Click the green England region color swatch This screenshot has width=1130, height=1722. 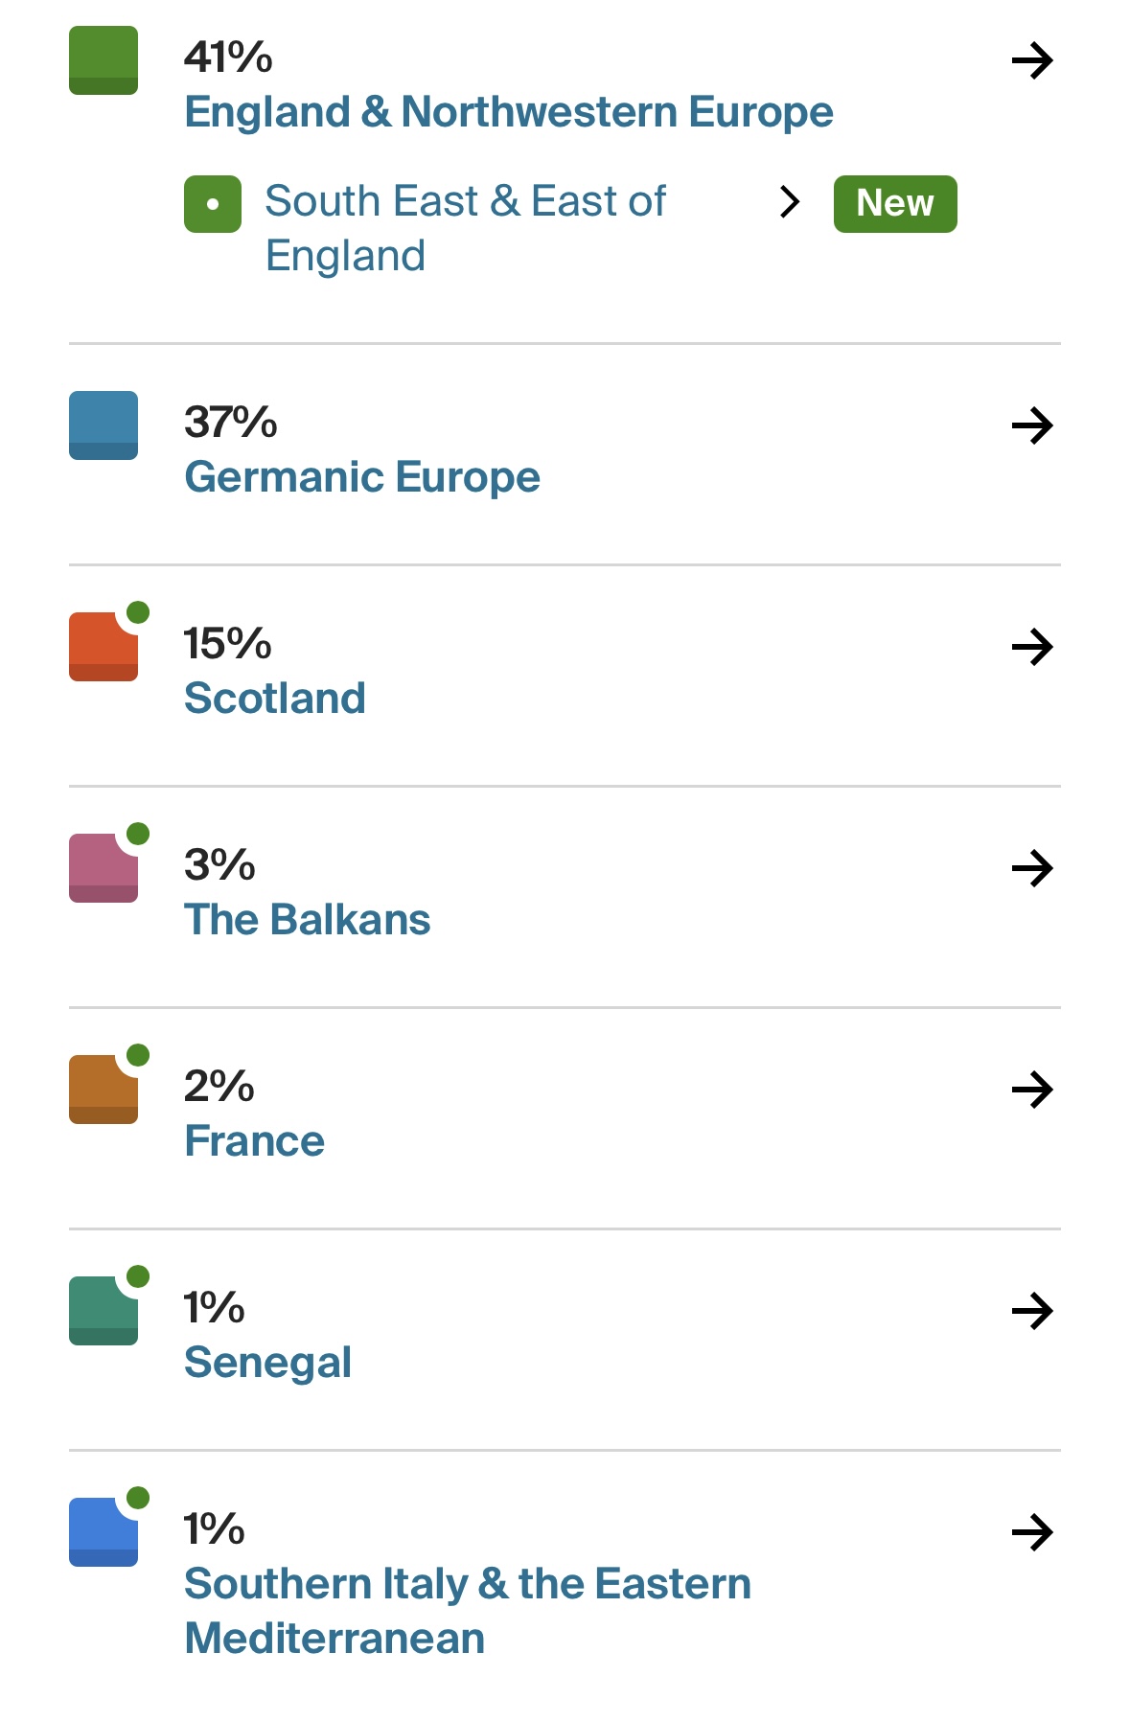(104, 60)
